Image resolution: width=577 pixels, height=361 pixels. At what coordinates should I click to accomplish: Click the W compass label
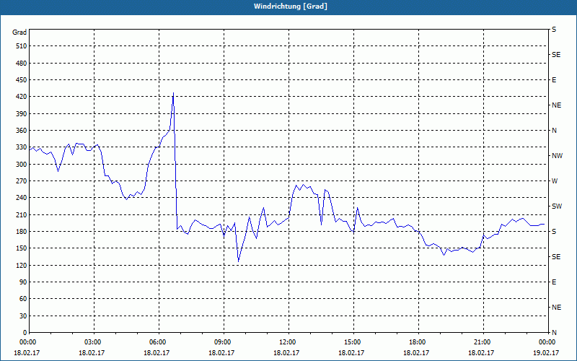(x=555, y=181)
